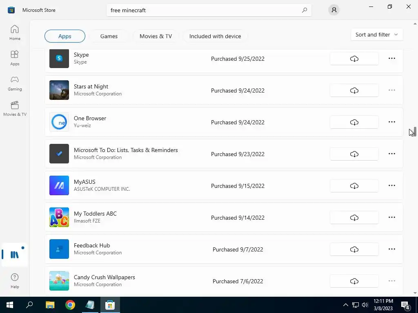Open more options for Microsoft To Do
The width and height of the screenshot is (418, 313).
point(391,154)
